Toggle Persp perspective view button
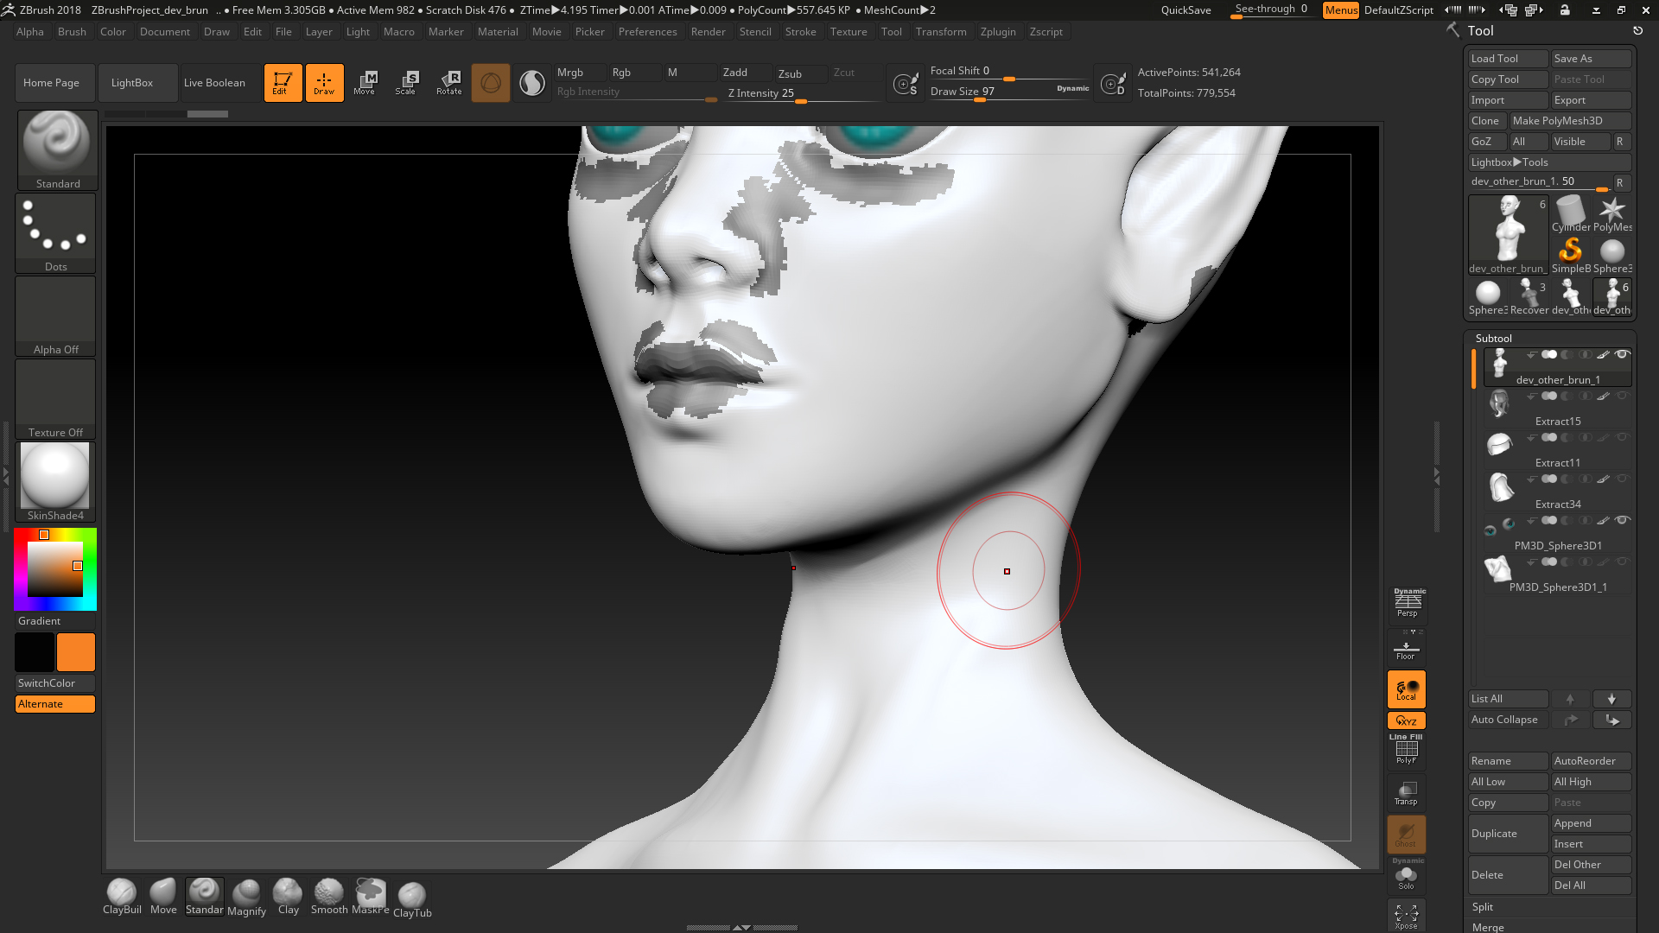Viewport: 1659px width, 933px height. pyautogui.click(x=1407, y=603)
